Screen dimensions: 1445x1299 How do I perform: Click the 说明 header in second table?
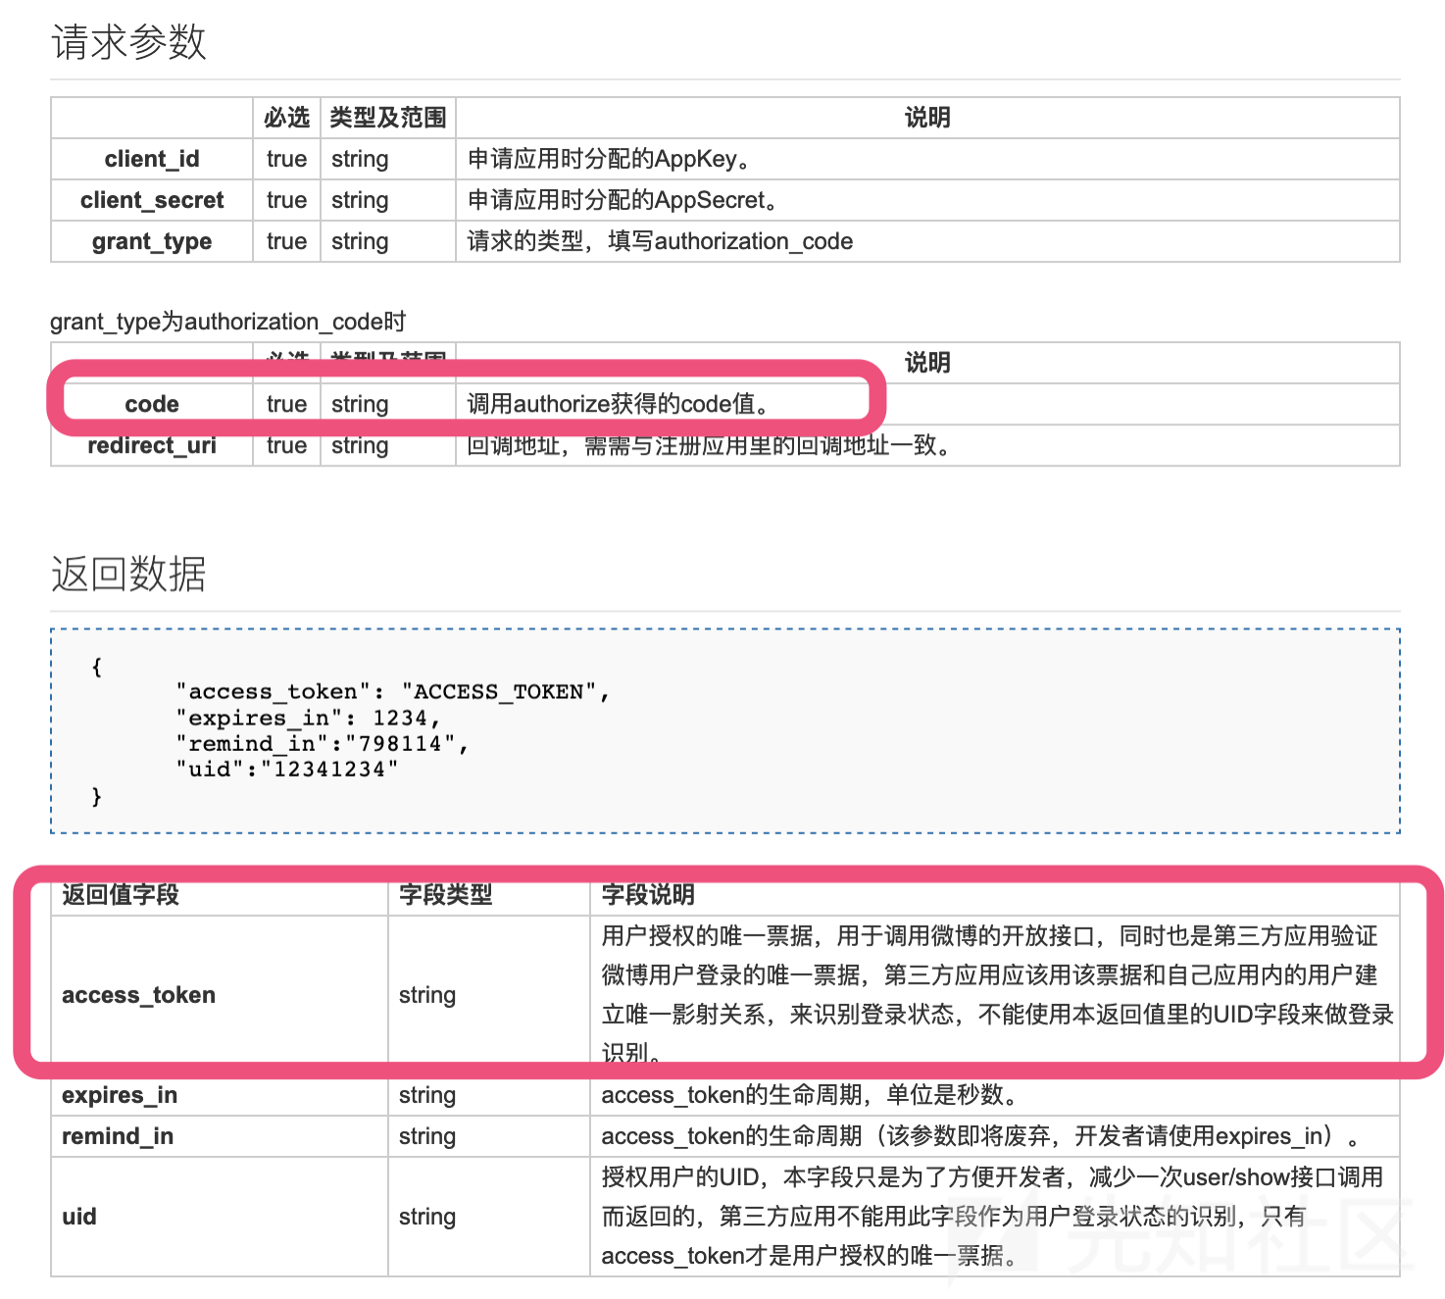pos(927,363)
